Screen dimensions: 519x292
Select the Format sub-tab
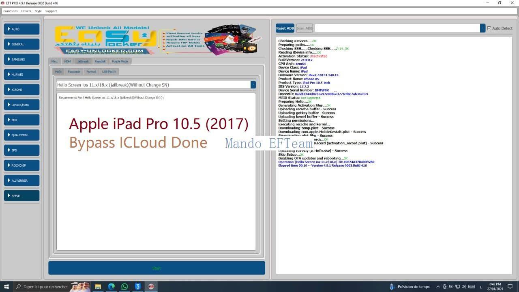(x=91, y=71)
